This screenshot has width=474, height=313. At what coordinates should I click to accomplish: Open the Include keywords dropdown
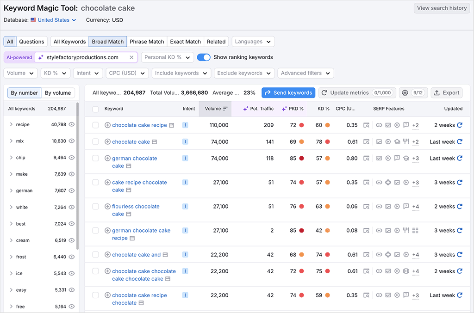click(181, 73)
